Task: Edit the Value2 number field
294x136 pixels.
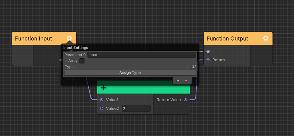Action: pyautogui.click(x=136, y=108)
